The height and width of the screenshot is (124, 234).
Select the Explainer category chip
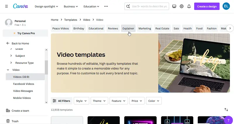(128, 28)
